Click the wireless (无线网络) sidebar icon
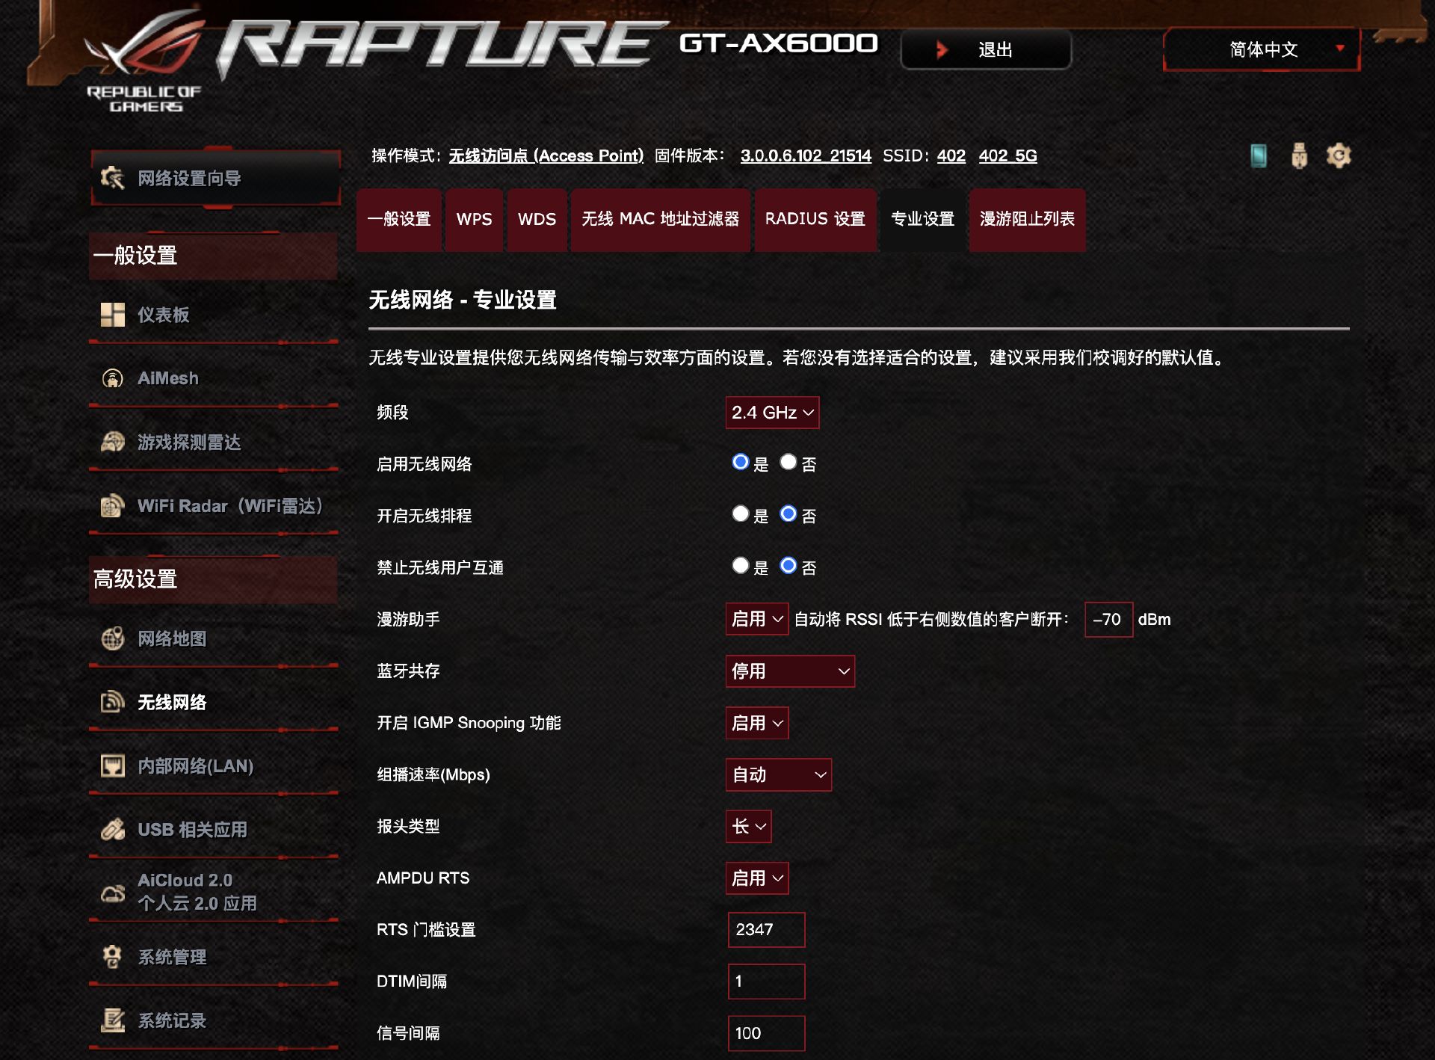 [x=113, y=702]
